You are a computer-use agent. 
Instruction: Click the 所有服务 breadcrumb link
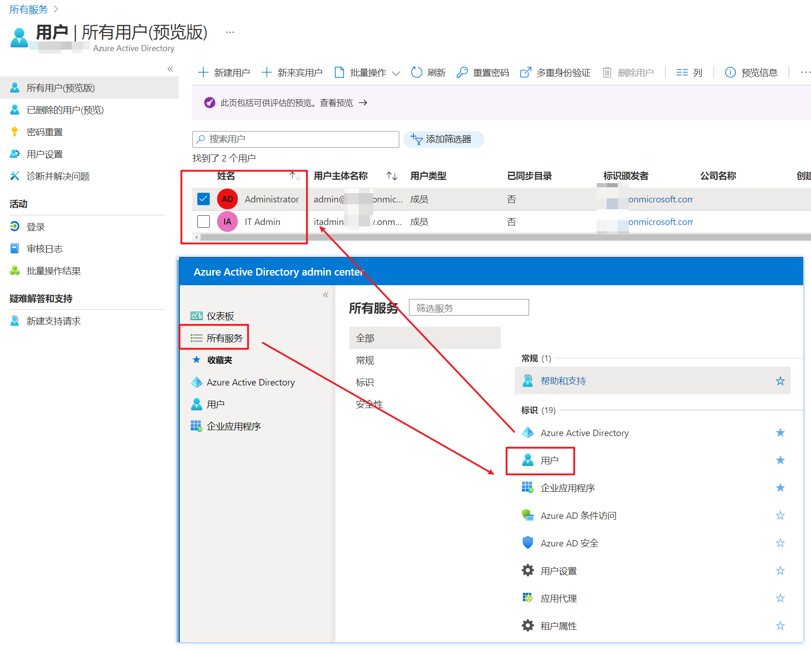29,10
